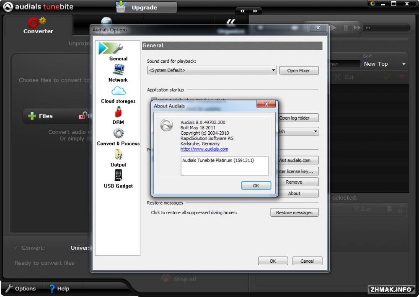This screenshot has width=419, height=297.
Task: Click the forward double-arrow navigation button
Action: [255, 11]
